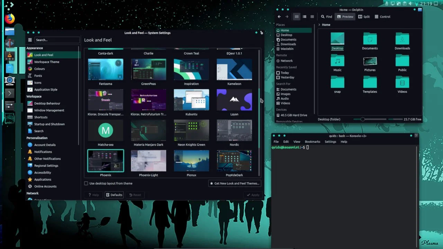Image resolution: width=443 pixels, height=249 pixels.
Task: Click Get New Look and Feel Themes
Action: (x=234, y=183)
